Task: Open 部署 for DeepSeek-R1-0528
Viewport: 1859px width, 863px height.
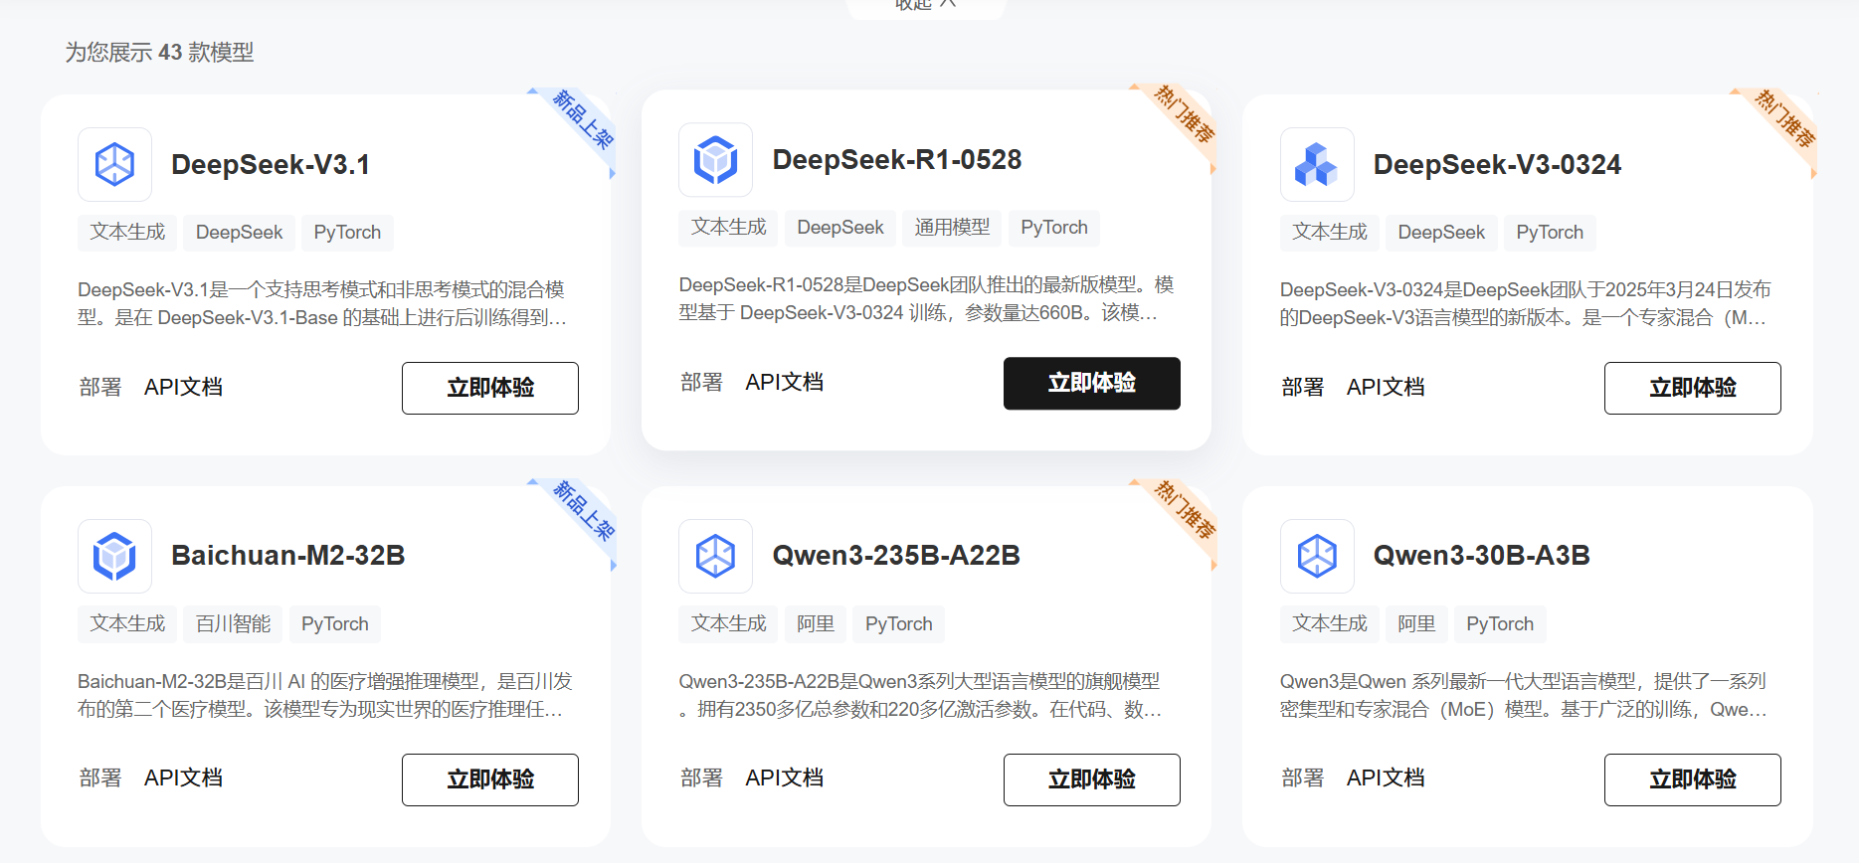Action: (701, 382)
